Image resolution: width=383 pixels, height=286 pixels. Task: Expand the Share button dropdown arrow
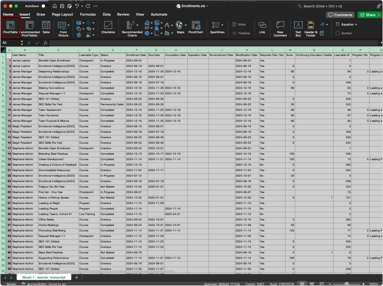pos(379,15)
